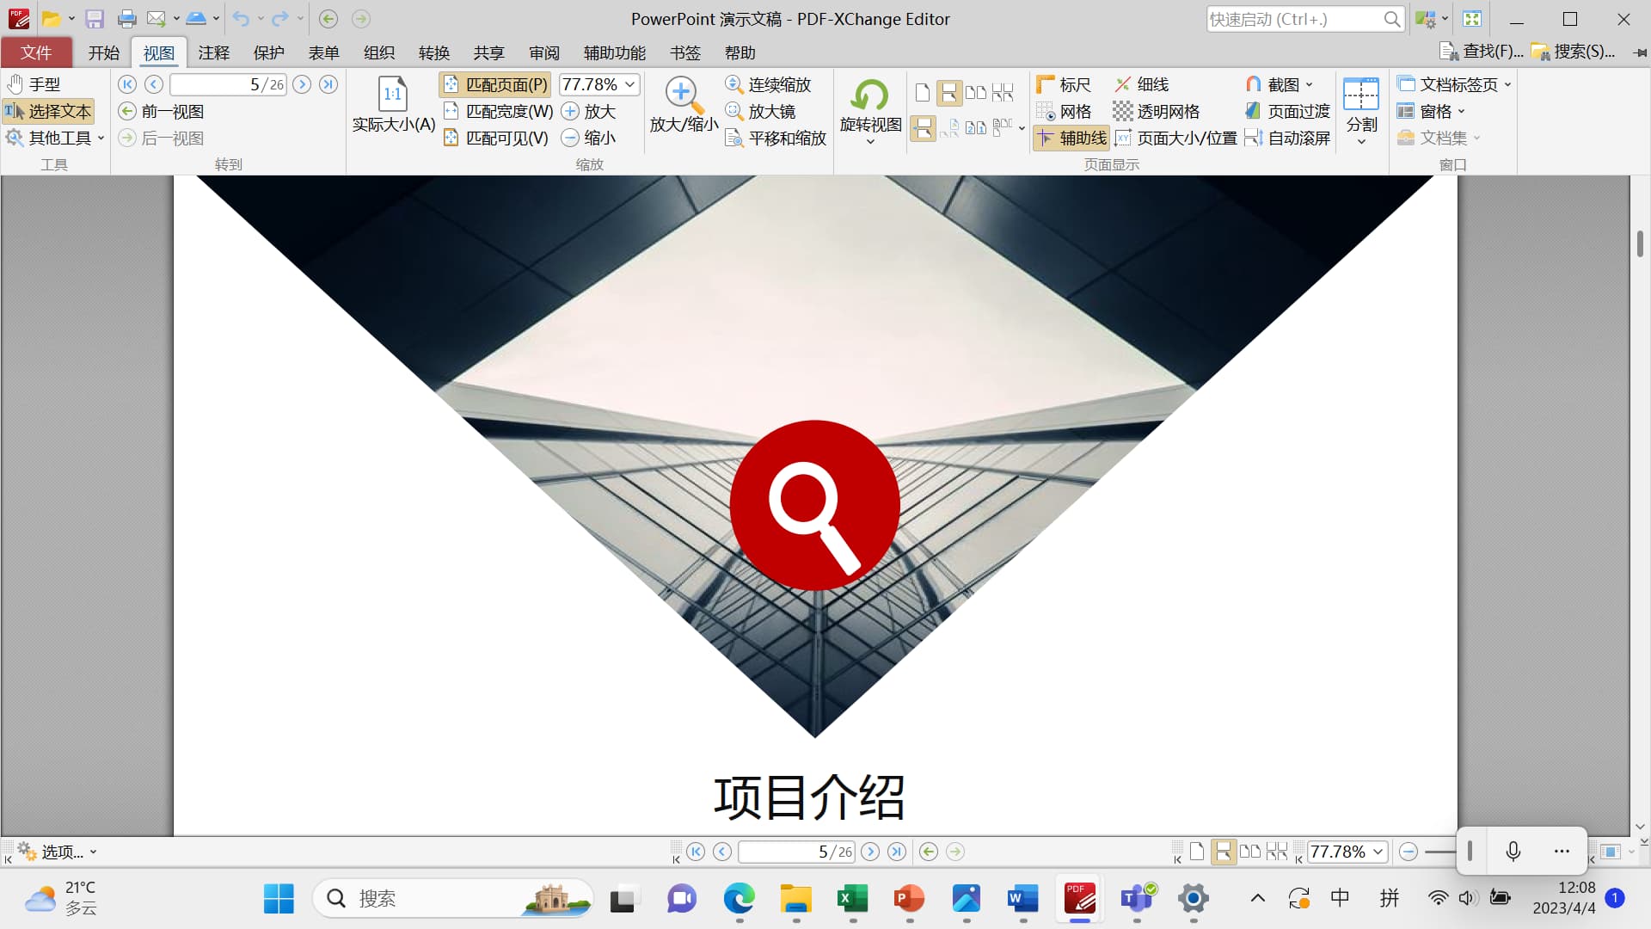Open the 文件 file menu
Image resolution: width=1651 pixels, height=929 pixels.
pyautogui.click(x=36, y=52)
